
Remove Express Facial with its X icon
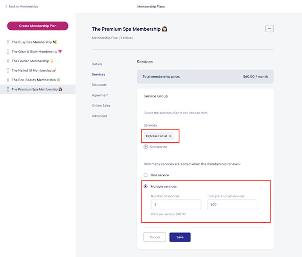click(x=170, y=136)
